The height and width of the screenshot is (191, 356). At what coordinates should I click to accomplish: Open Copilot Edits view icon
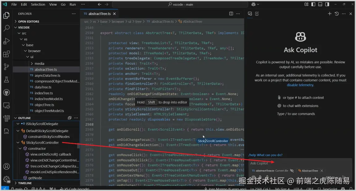[x=257, y=14]
